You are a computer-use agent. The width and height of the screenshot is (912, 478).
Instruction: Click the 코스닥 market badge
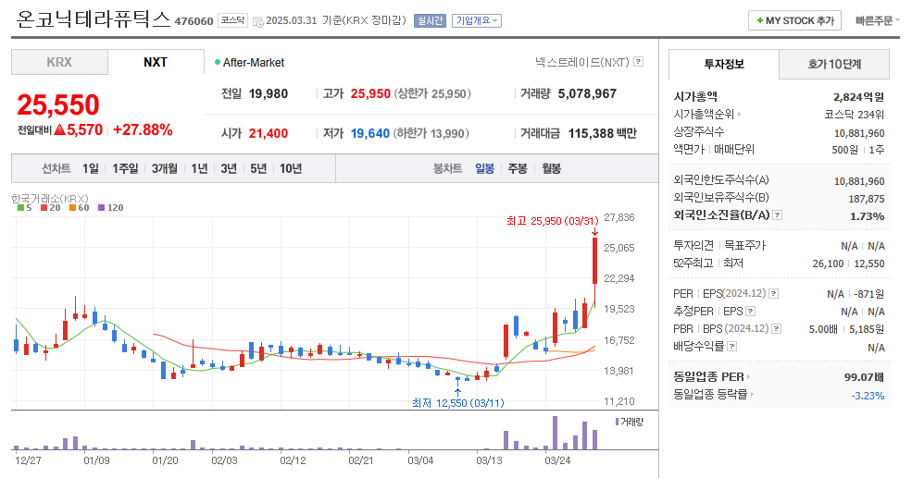point(232,20)
